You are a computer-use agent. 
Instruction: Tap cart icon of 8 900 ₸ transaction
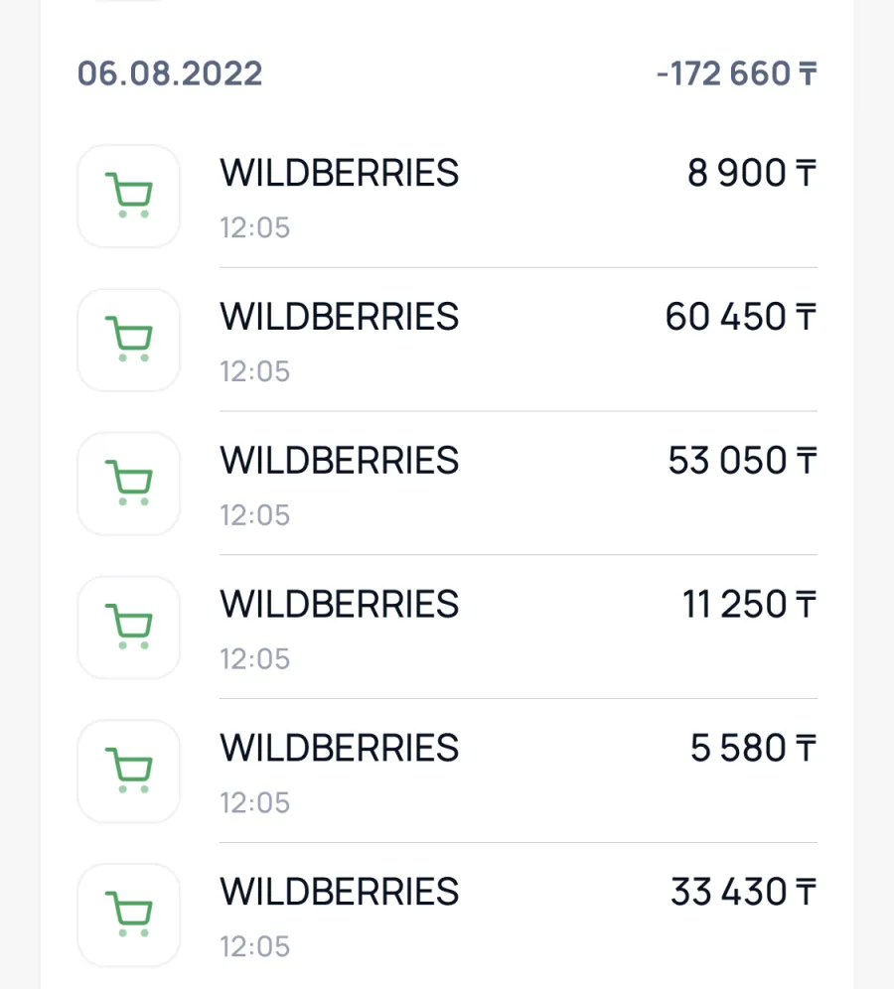[x=129, y=196]
